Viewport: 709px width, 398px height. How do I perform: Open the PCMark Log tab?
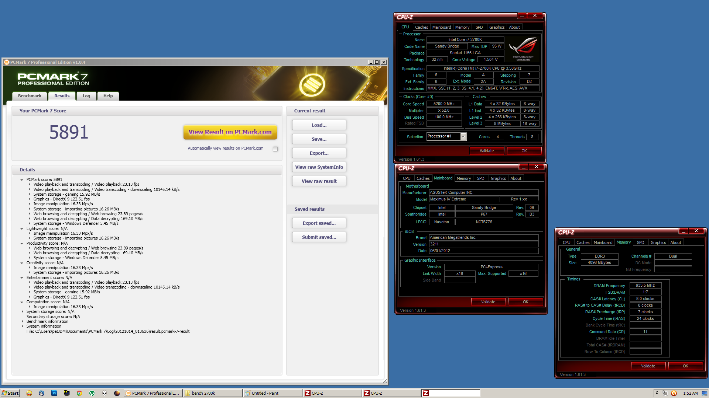coord(86,96)
